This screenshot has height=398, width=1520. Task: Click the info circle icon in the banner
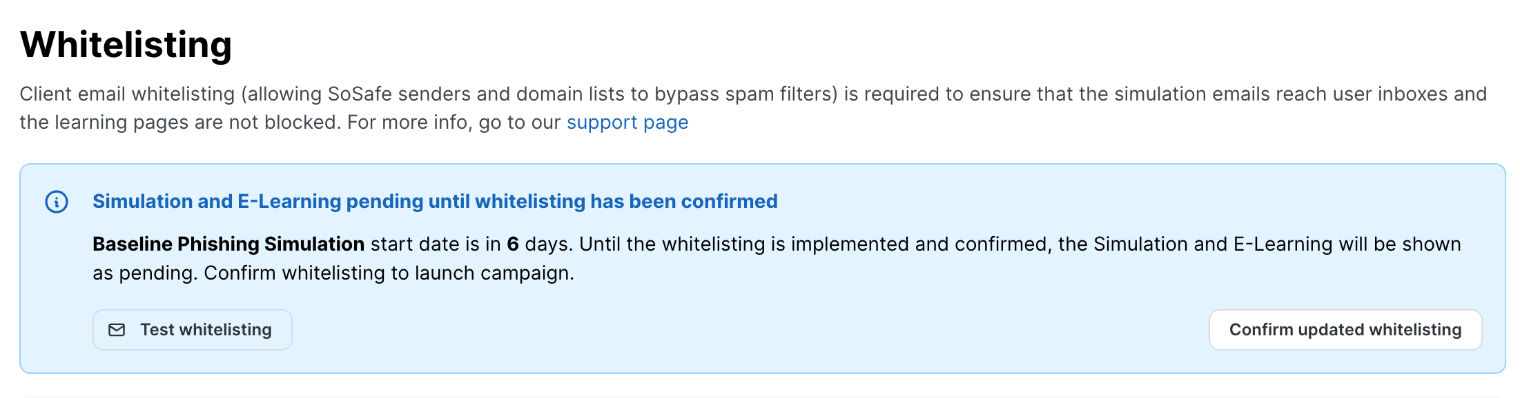(x=57, y=202)
